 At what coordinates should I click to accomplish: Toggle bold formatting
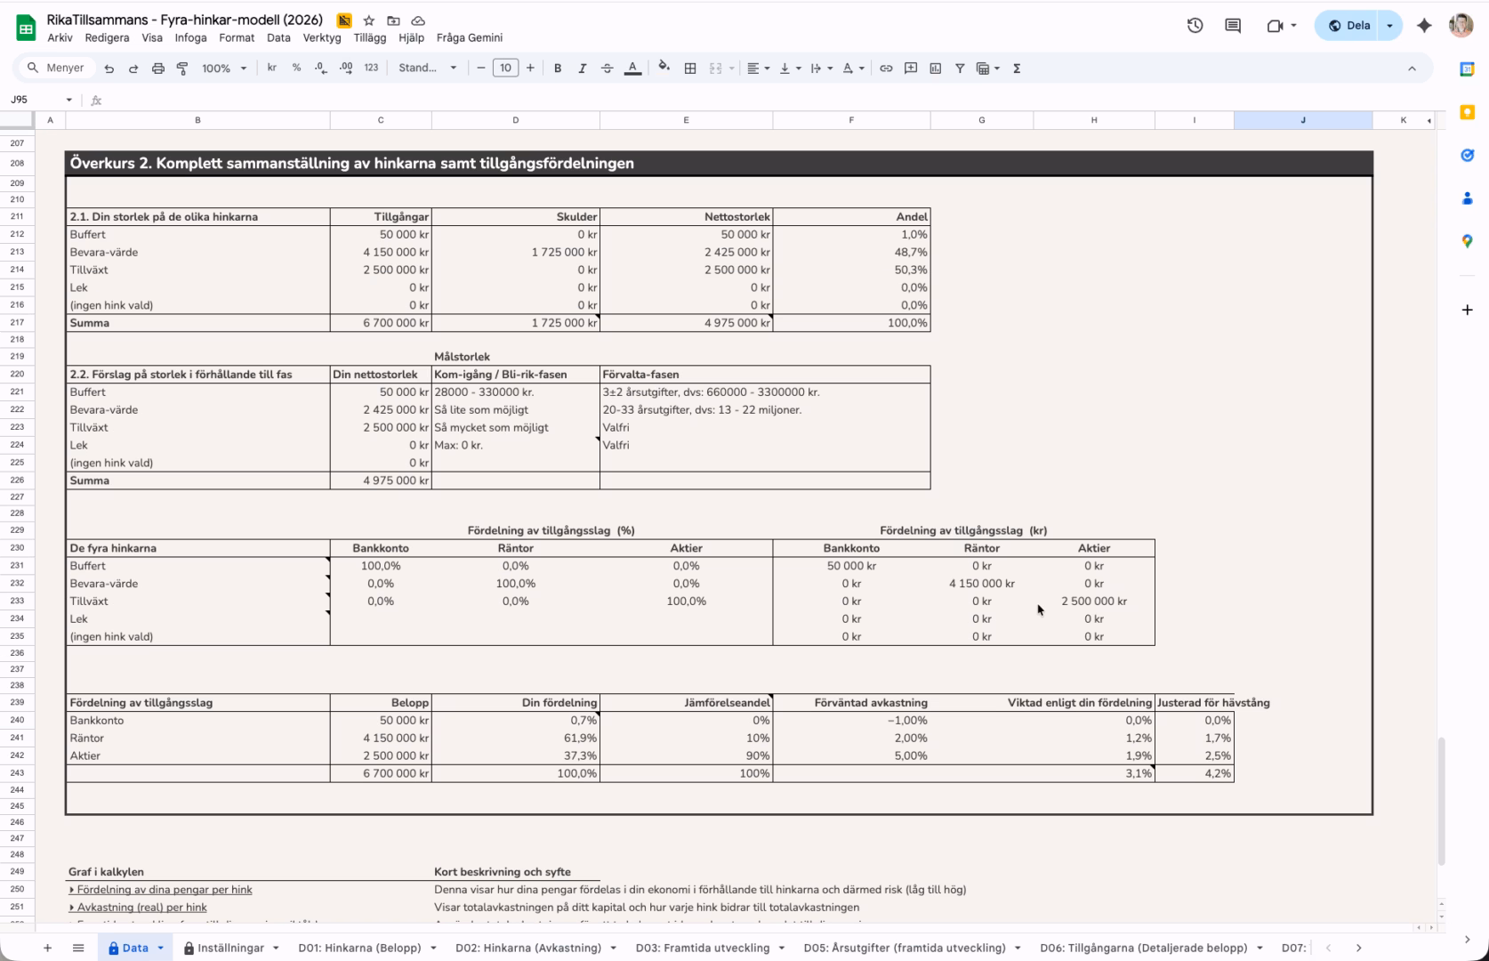coord(558,69)
